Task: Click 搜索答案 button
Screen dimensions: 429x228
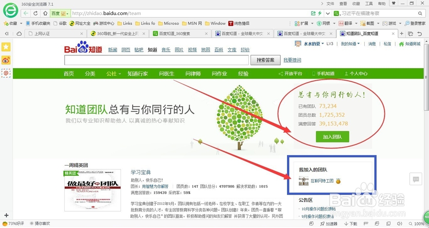Action: pos(266,60)
